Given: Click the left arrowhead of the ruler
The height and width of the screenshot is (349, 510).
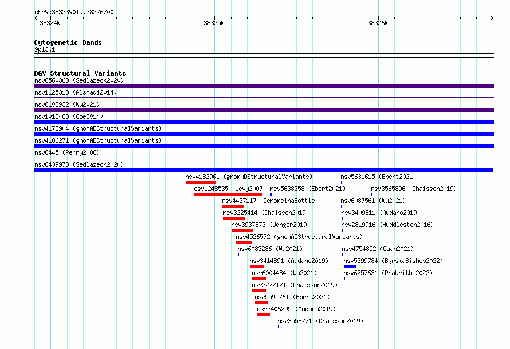Looking at the screenshot, I should pyautogui.click(x=36, y=18).
